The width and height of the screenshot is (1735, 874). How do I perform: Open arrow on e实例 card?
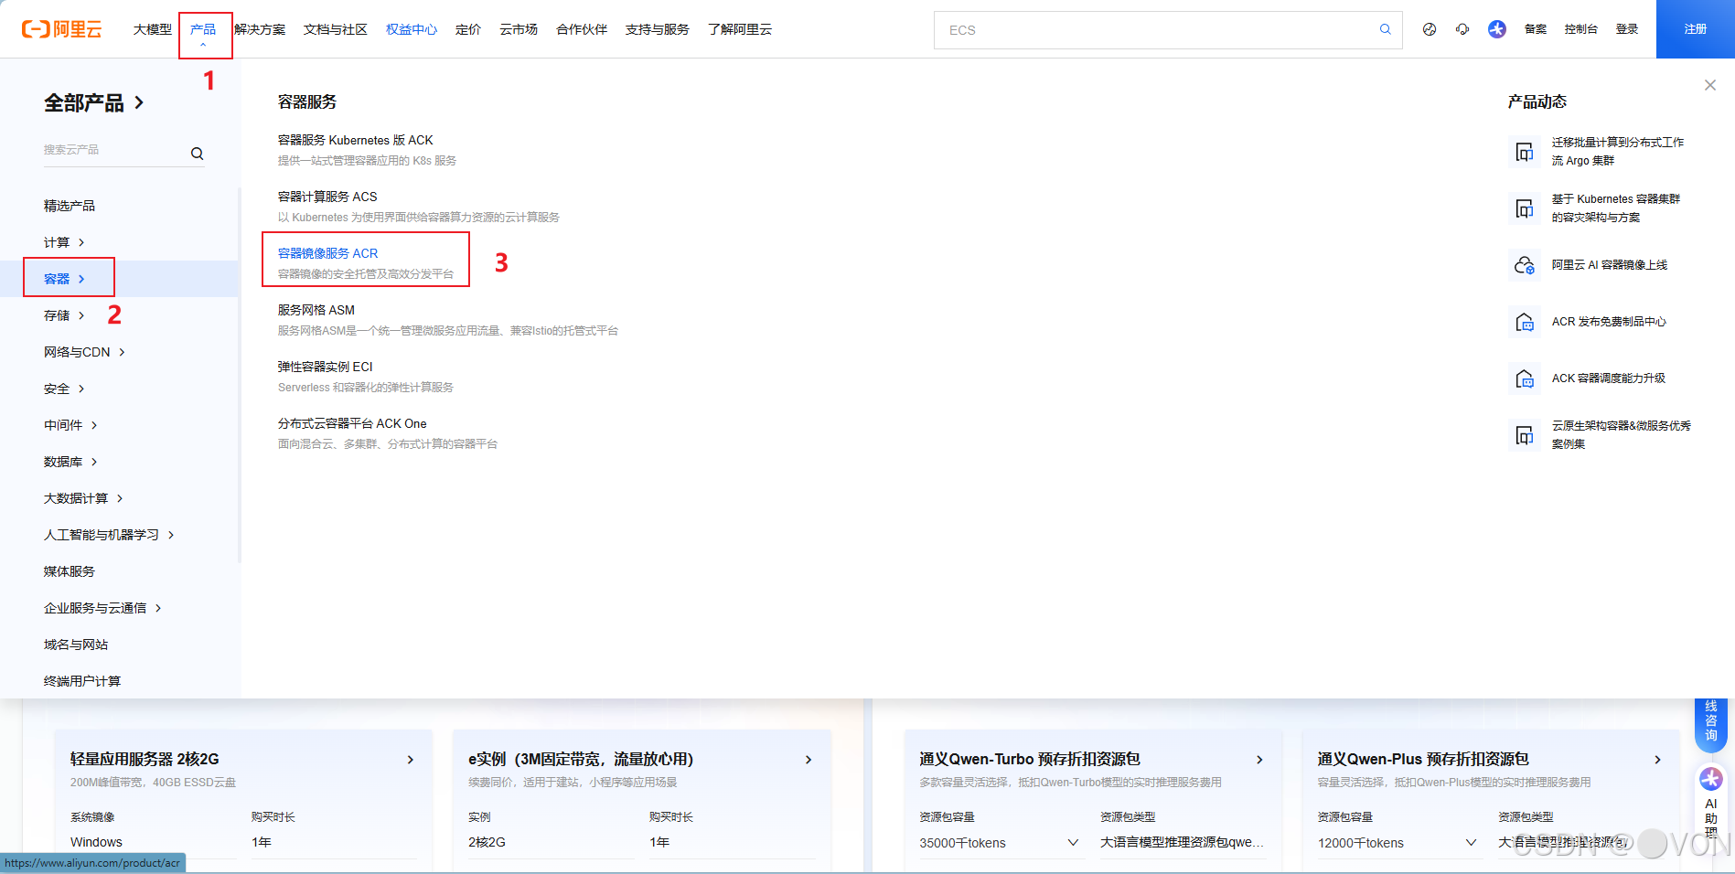click(x=809, y=760)
